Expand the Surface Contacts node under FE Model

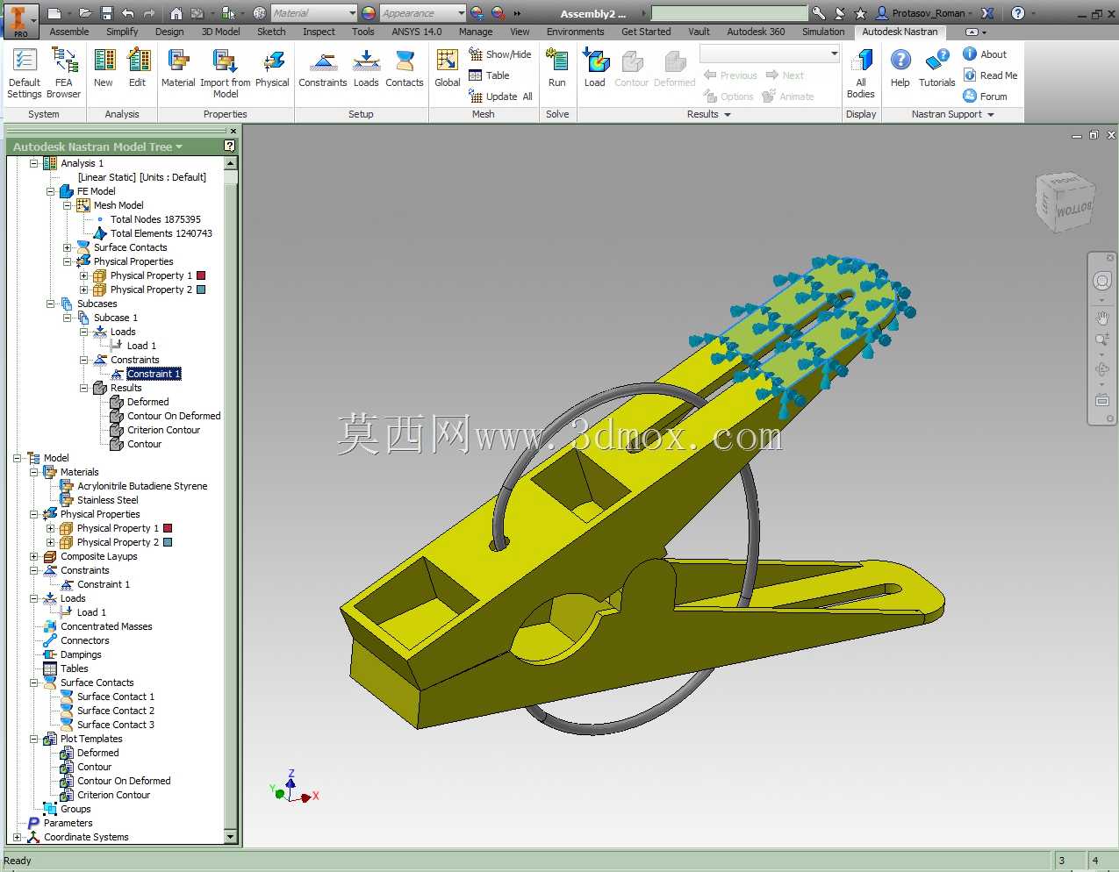(68, 247)
